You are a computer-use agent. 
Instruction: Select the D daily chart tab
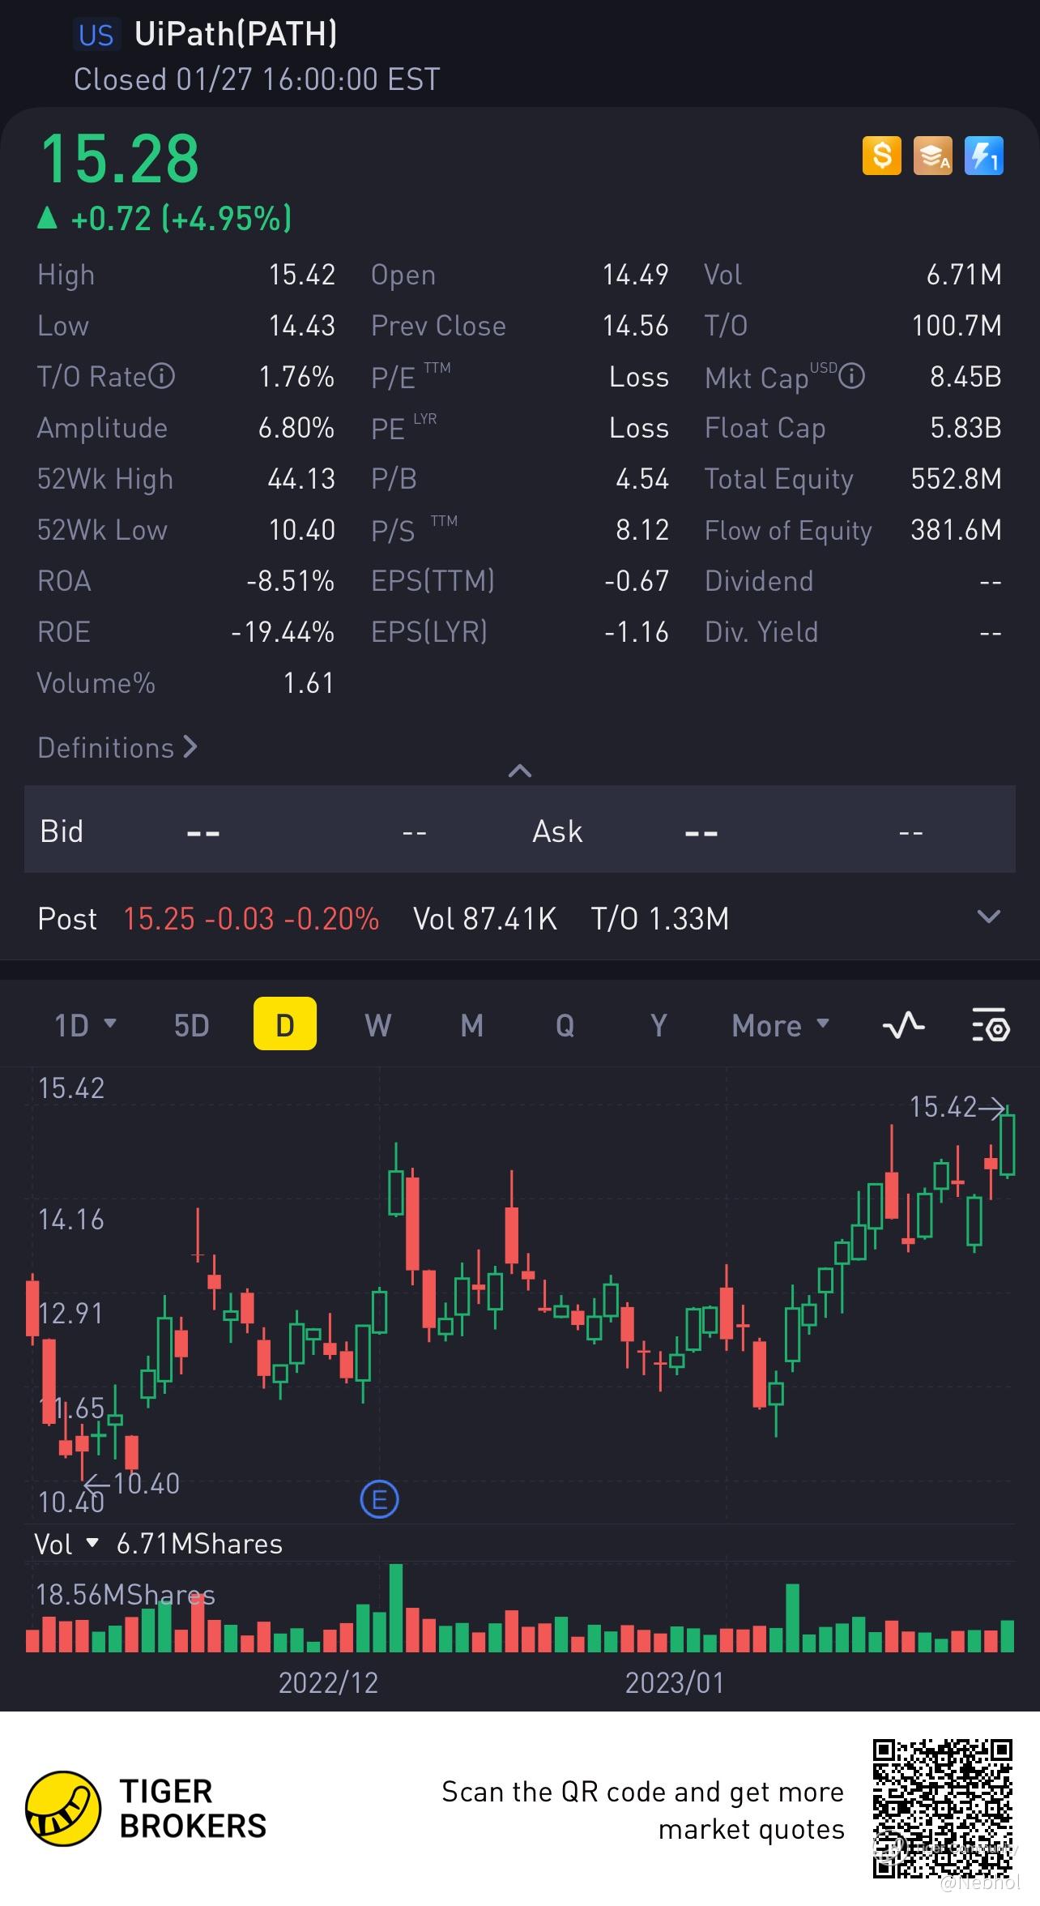coord(285,1025)
